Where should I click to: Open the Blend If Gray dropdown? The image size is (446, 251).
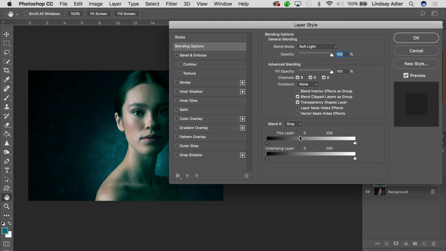(294, 124)
